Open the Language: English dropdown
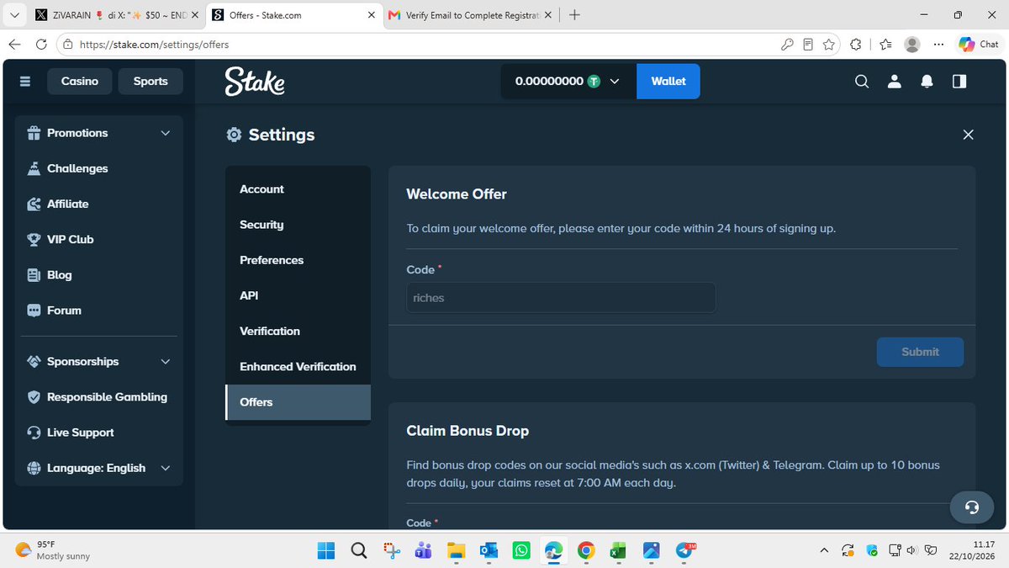 (x=98, y=468)
